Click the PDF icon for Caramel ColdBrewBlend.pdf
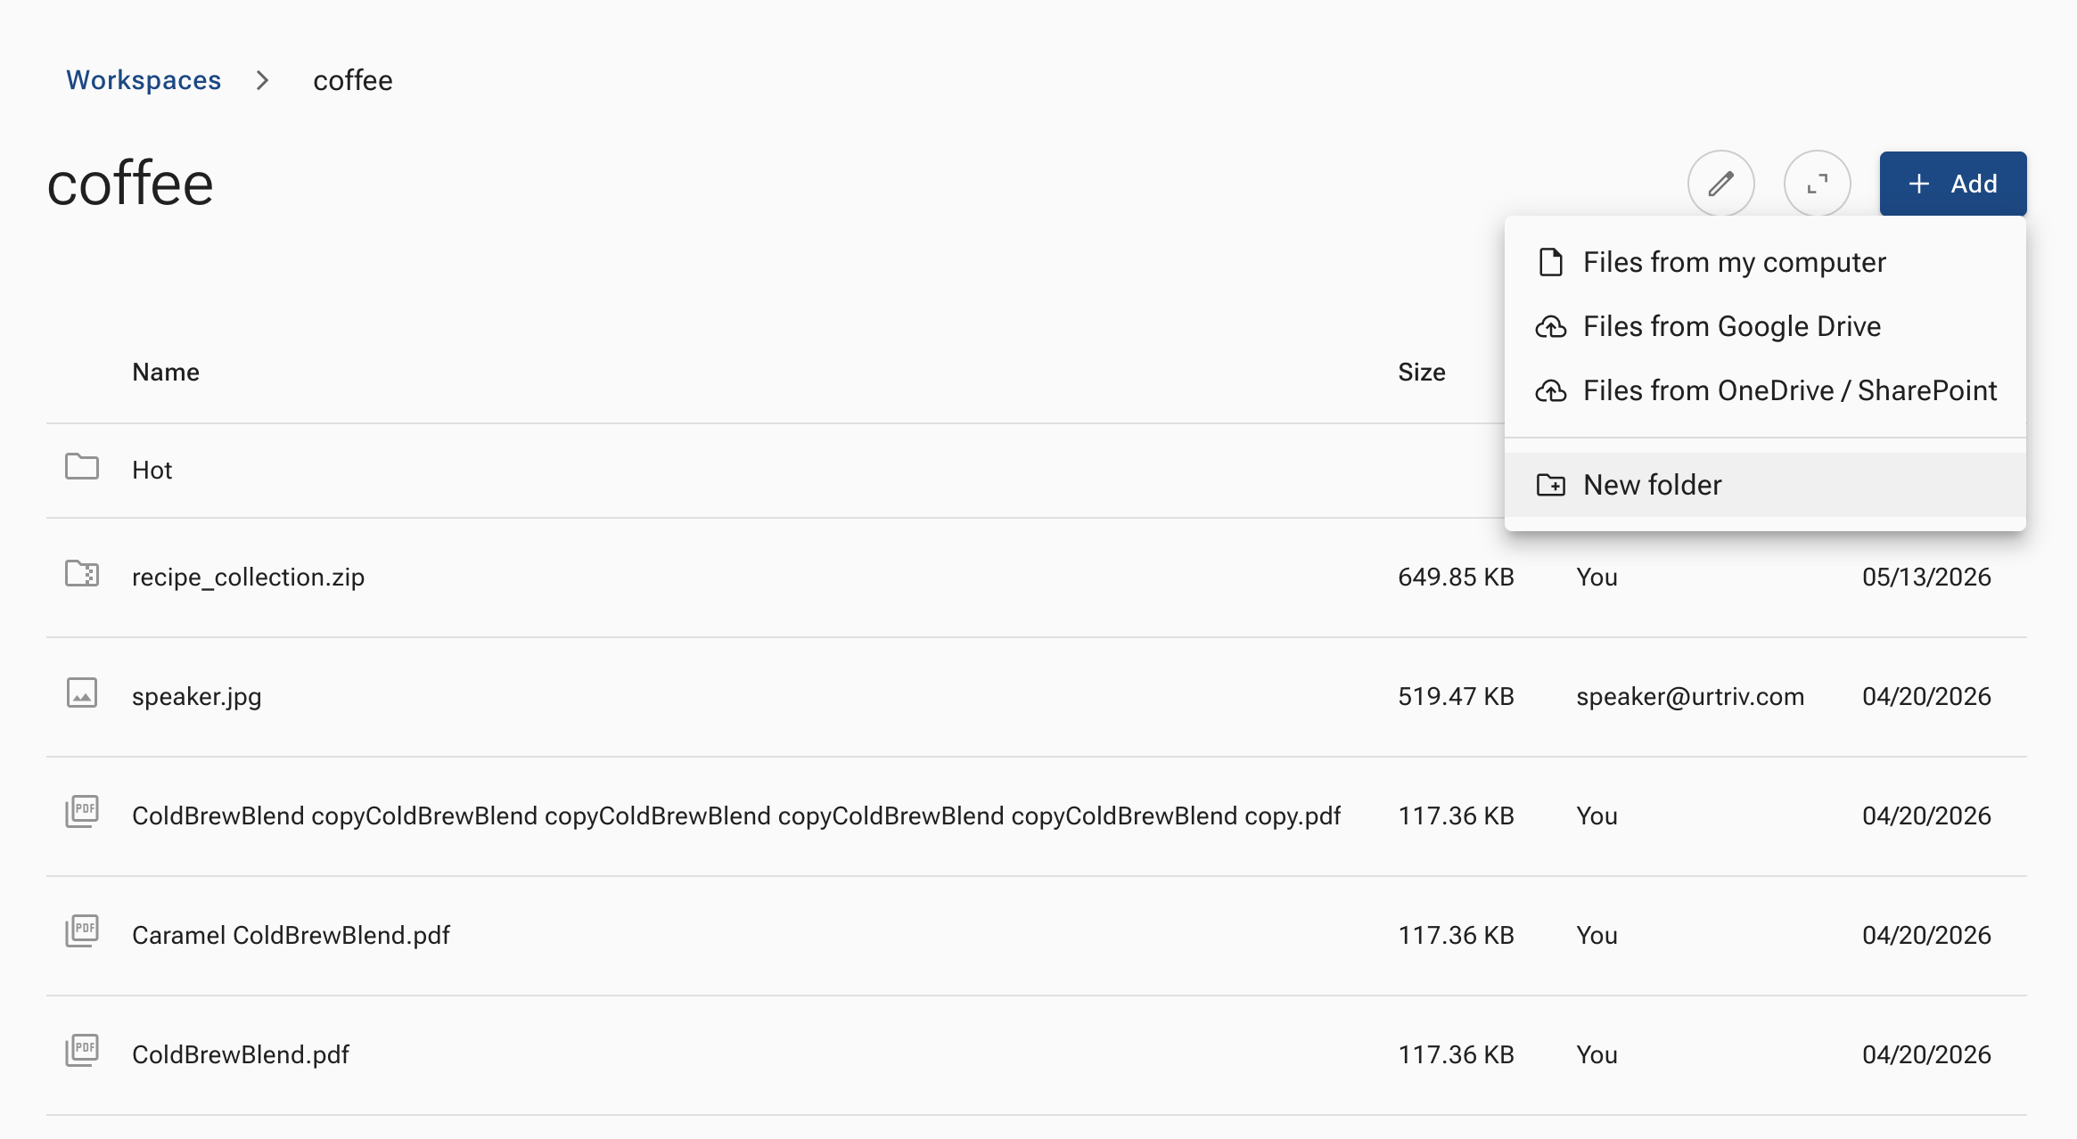 pos(82,930)
